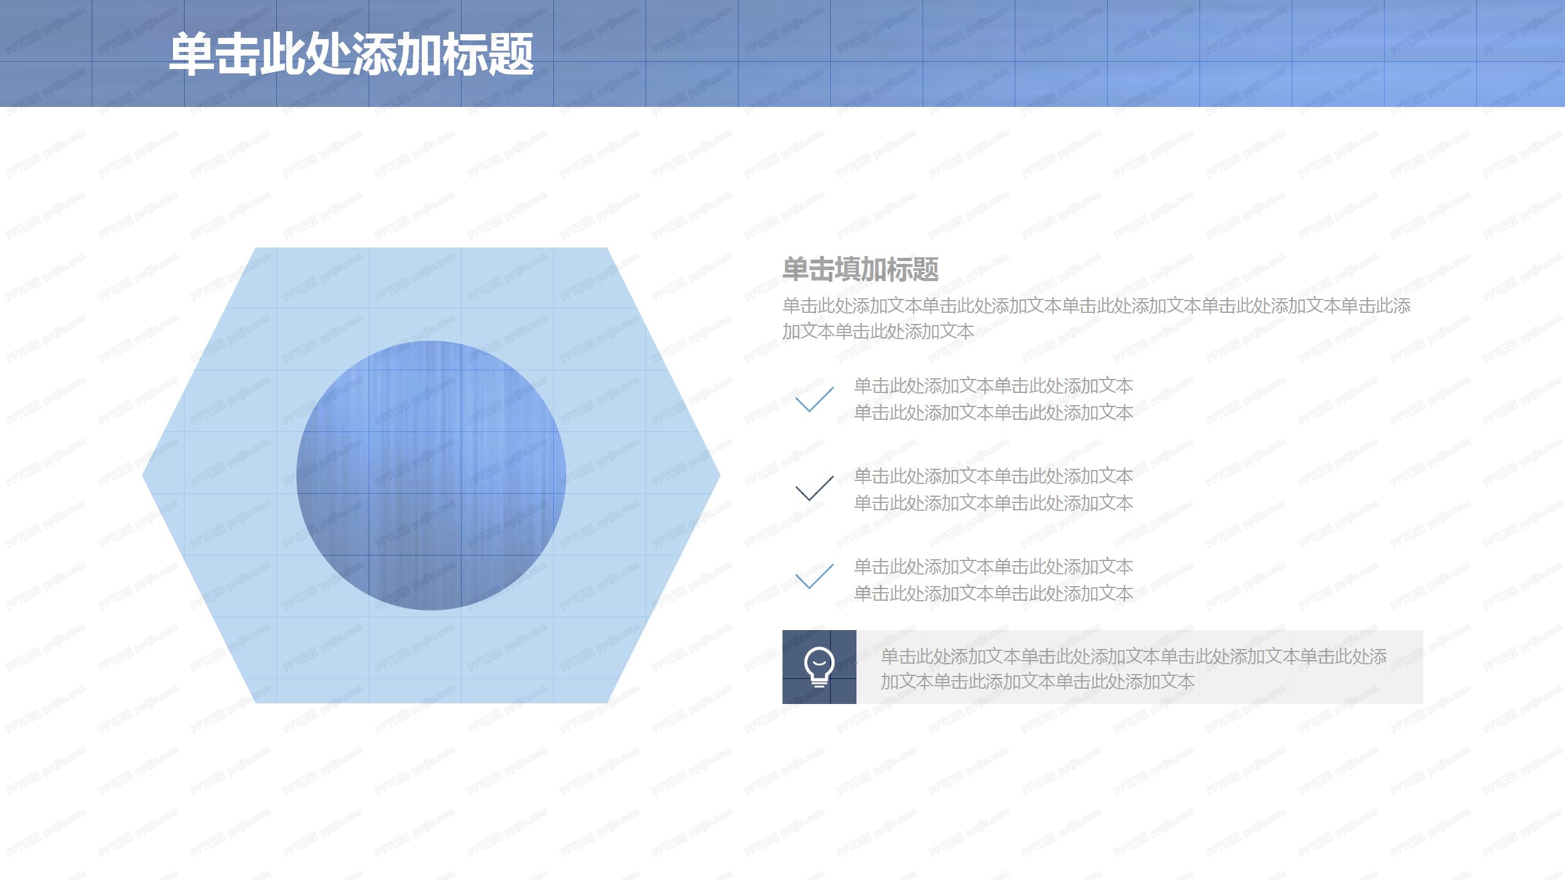Click the dark navy checkmark icon
The width and height of the screenshot is (1565, 880).
[x=814, y=488]
